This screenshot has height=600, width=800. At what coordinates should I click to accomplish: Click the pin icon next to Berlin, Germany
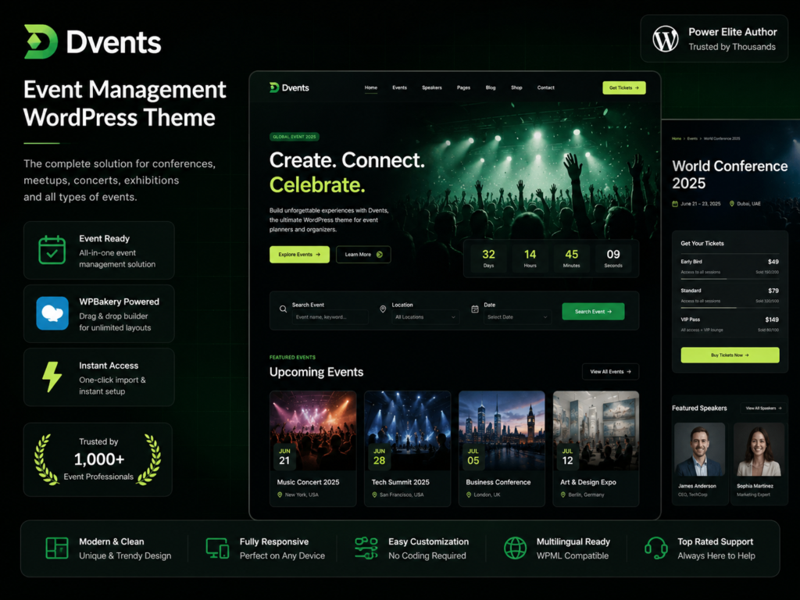click(x=563, y=495)
